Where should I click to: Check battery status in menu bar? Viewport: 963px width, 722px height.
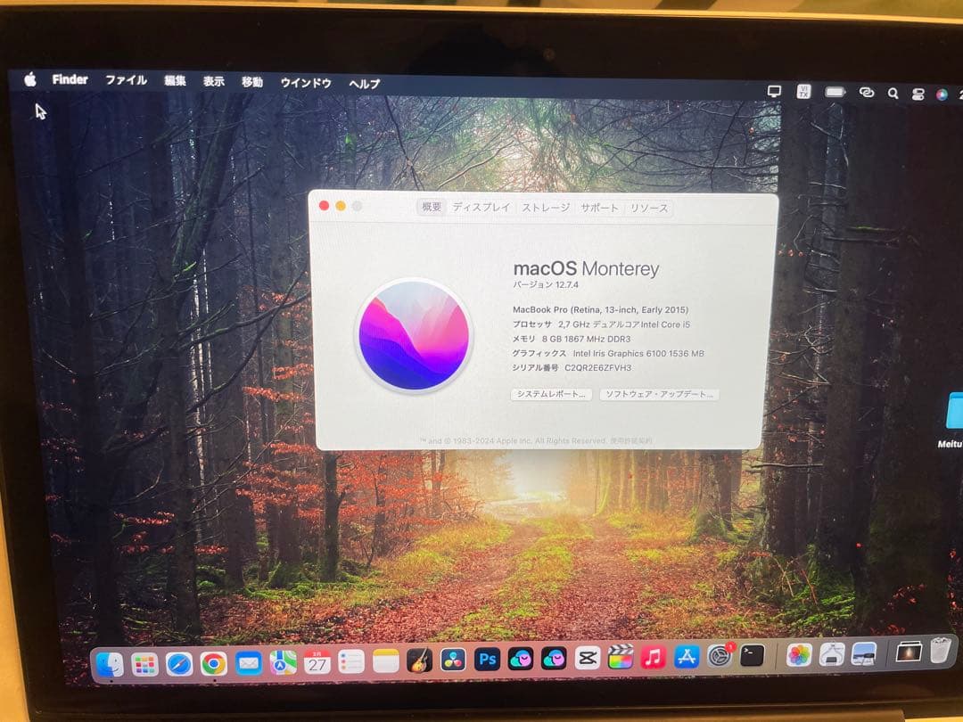point(835,92)
